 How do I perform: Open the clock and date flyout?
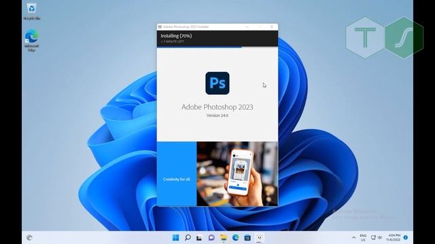(394, 238)
